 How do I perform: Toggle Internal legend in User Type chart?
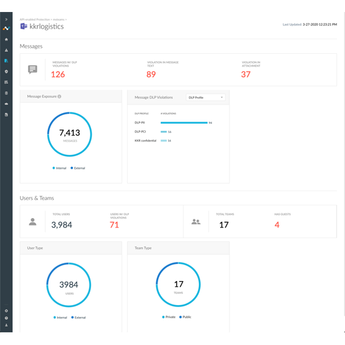60,318
